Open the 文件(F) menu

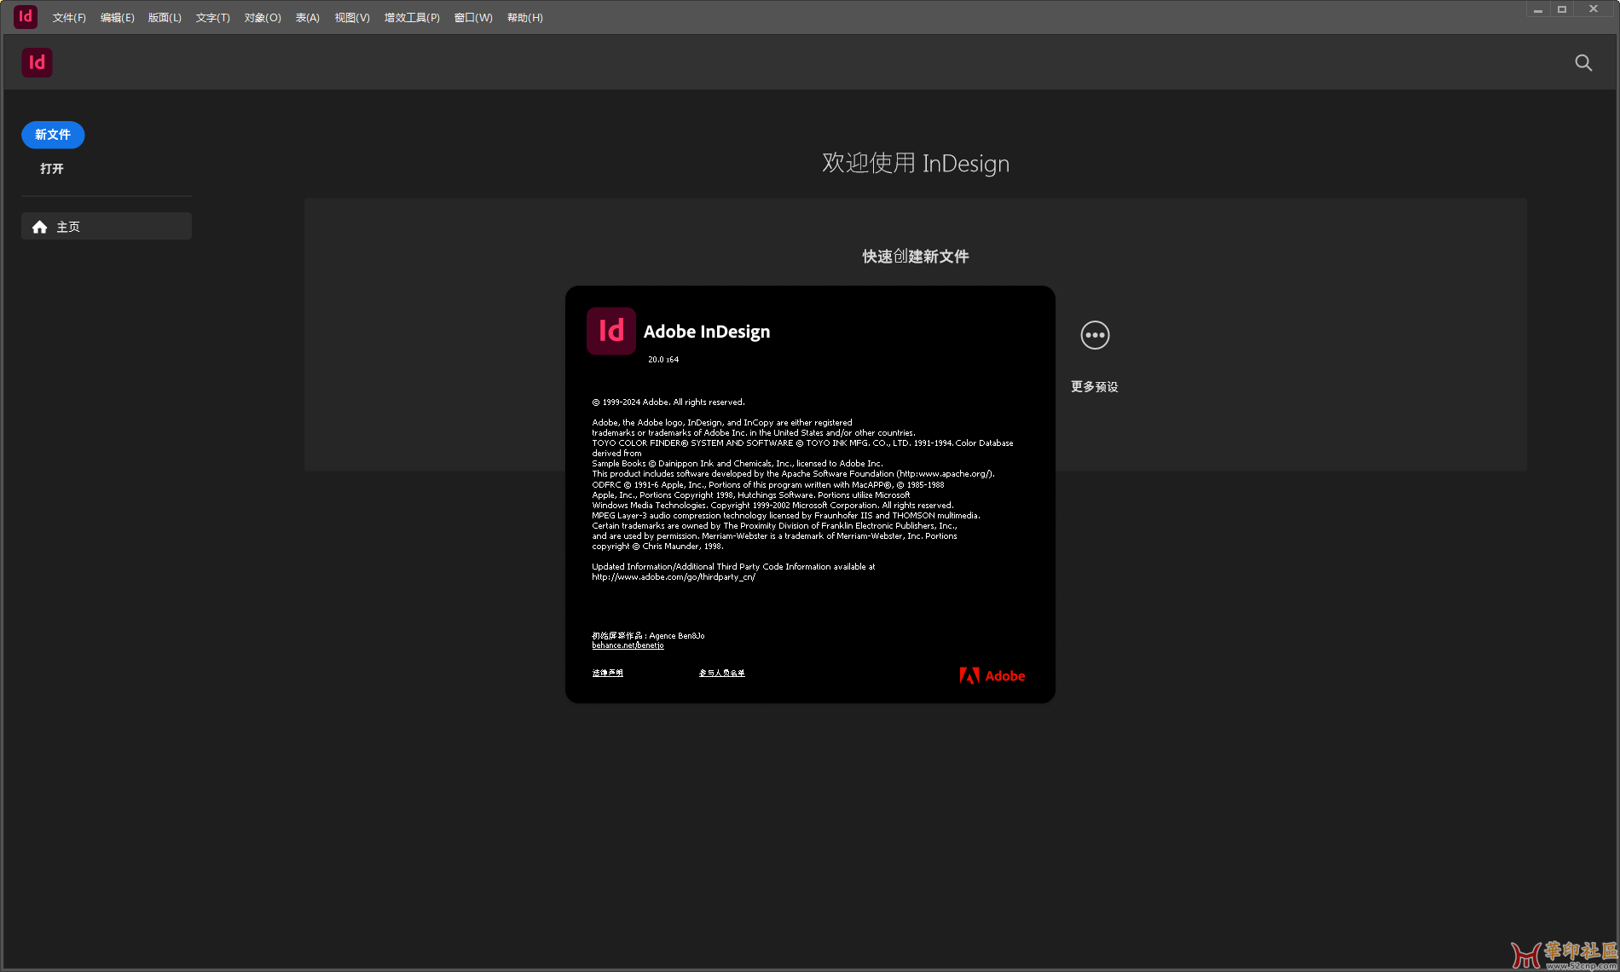69,18
